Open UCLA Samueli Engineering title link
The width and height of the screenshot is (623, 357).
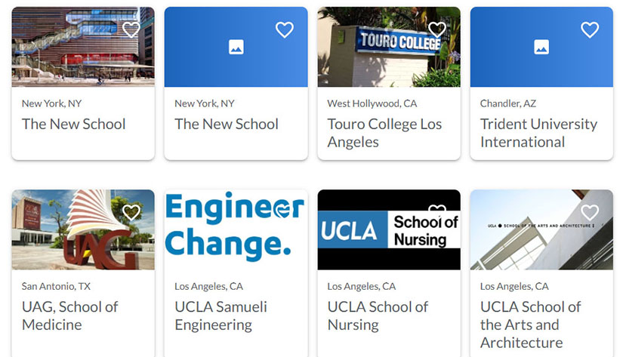coord(221,315)
